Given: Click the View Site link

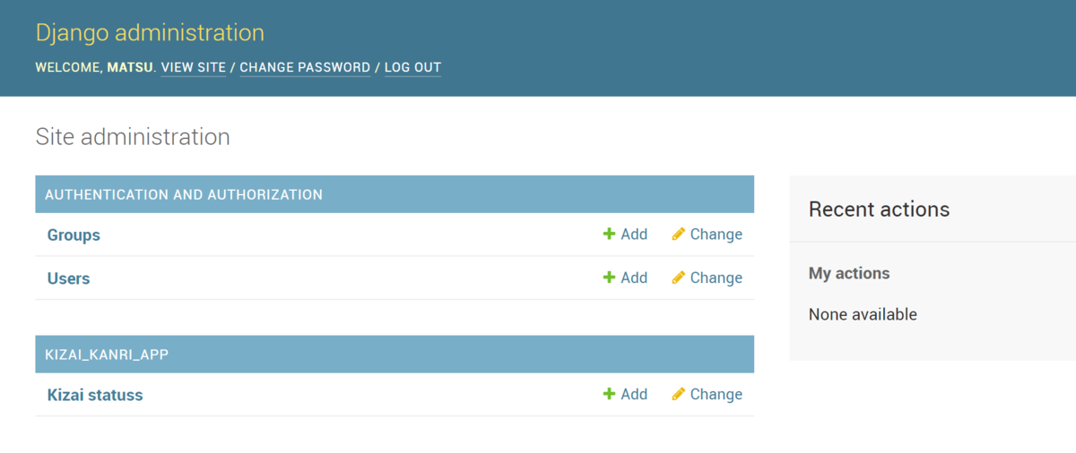Looking at the screenshot, I should tap(194, 67).
